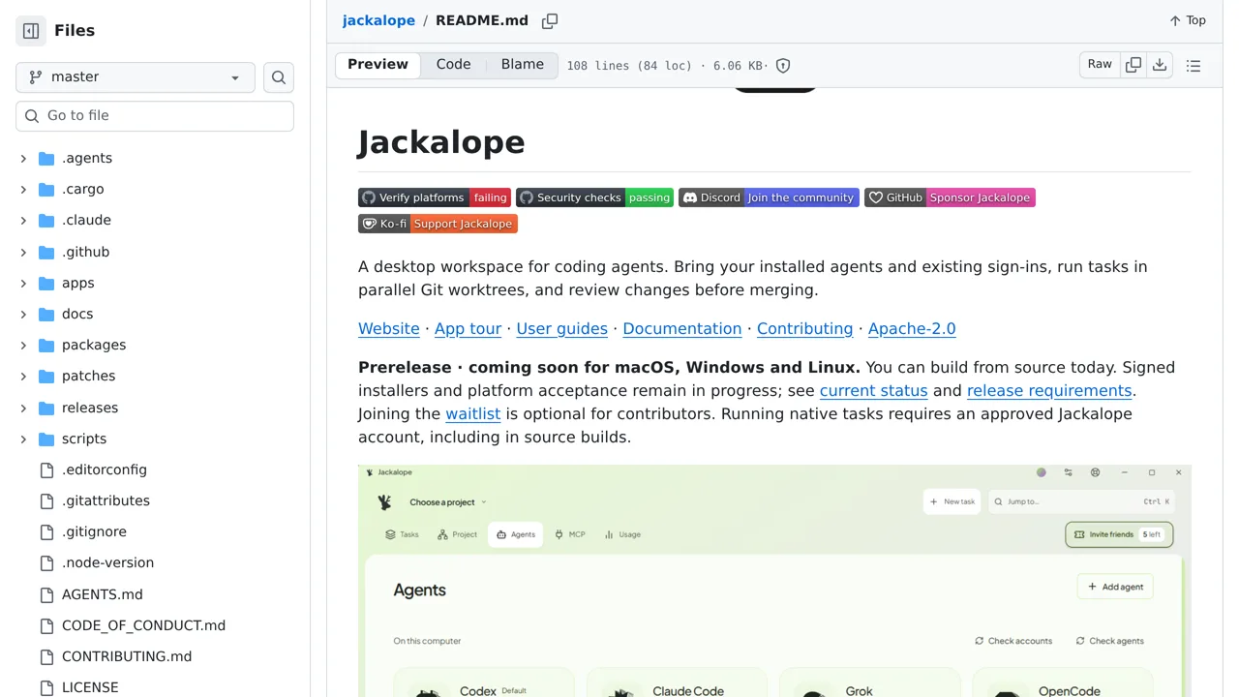This screenshot has height=697, width=1239.
Task: Expand the .agents folder chevron
Action: tap(23, 159)
